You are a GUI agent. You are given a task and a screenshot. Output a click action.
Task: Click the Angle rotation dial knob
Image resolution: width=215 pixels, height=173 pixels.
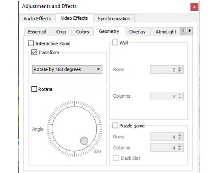click(x=84, y=141)
